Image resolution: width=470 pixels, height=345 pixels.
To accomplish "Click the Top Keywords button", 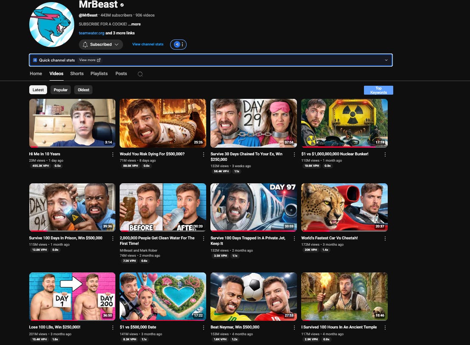I will click(378, 90).
